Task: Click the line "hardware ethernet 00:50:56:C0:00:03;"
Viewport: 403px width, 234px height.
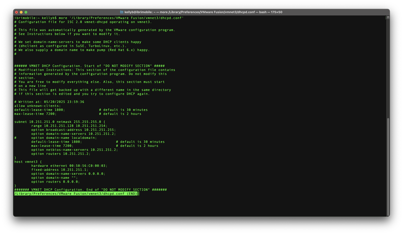Action: pos(69,166)
